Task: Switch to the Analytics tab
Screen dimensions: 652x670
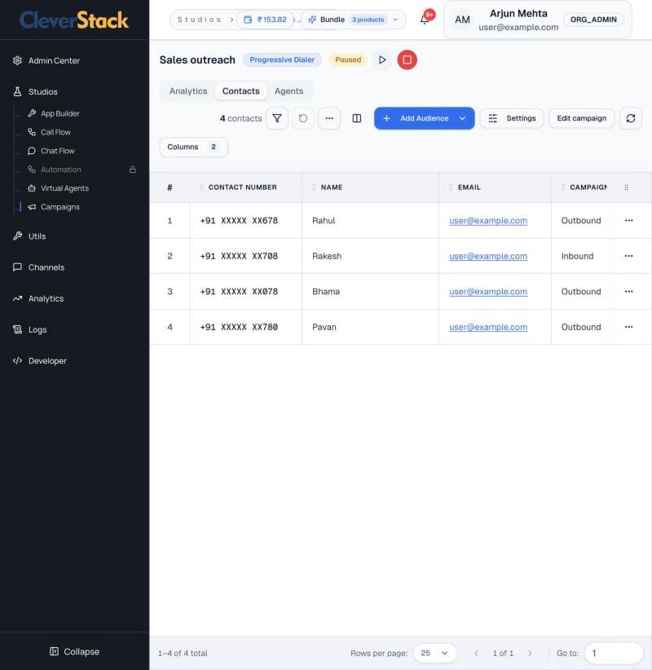Action: pos(188,91)
